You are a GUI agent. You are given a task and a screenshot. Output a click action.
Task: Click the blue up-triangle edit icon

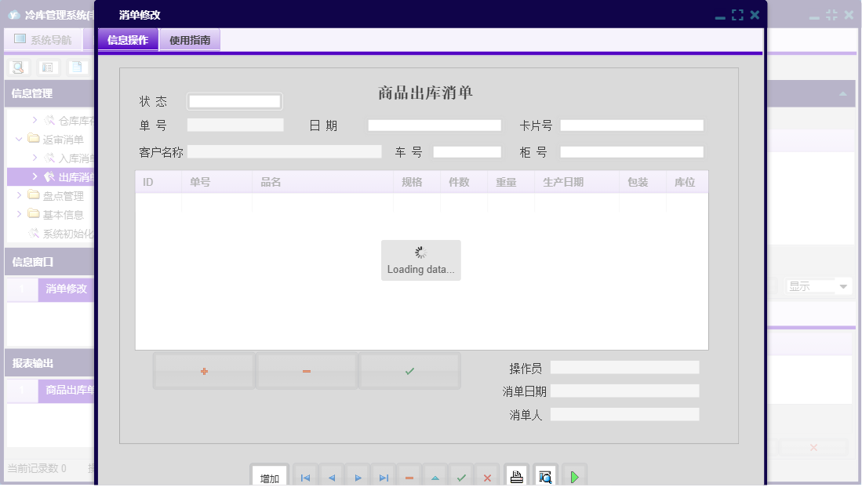[x=435, y=475]
